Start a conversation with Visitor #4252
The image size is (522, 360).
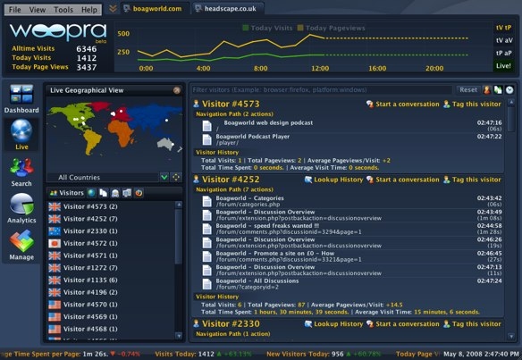coord(403,180)
